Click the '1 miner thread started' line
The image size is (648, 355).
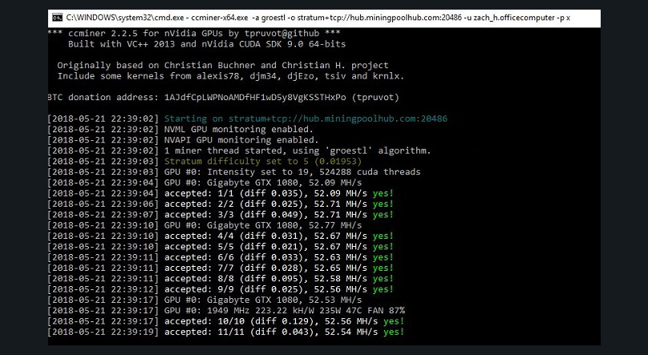tap(239, 151)
